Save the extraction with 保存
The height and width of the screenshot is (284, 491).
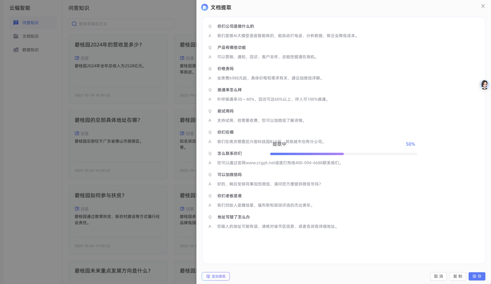477,276
